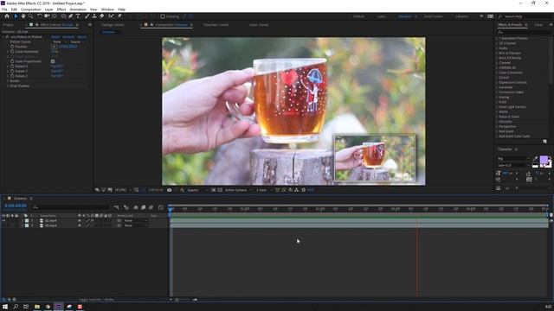The width and height of the screenshot is (554, 311).
Task: Click the Search Help field
Action: click(x=525, y=16)
